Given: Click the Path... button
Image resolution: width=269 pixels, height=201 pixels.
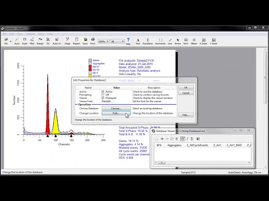Looking at the screenshot, I should pyautogui.click(x=116, y=113).
